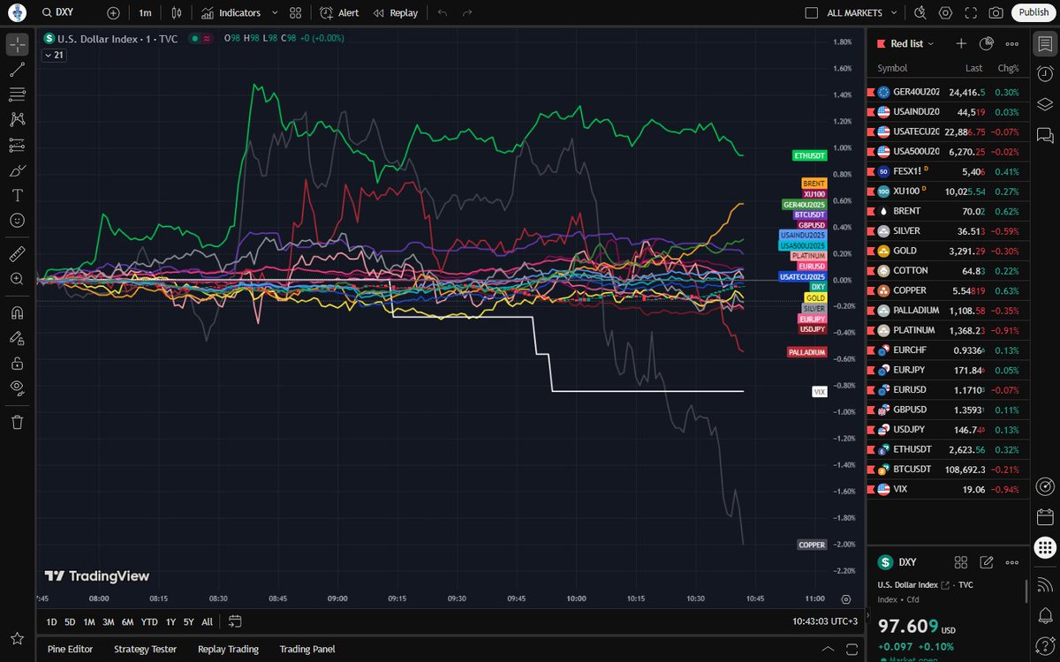This screenshot has height=662, width=1060.
Task: Open the Red list watchlist dropdown
Action: tap(912, 43)
